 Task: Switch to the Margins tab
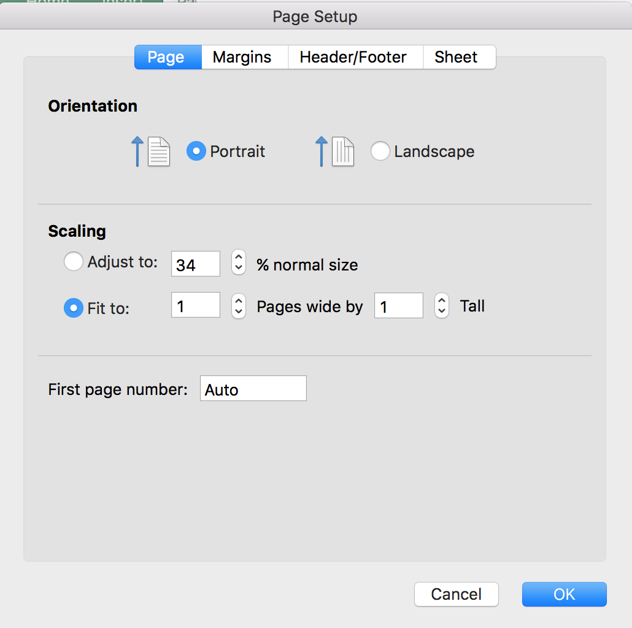coord(243,56)
